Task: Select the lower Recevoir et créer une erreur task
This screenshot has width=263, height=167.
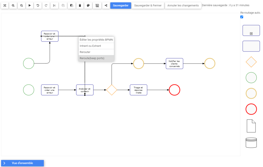Action: [50, 90]
